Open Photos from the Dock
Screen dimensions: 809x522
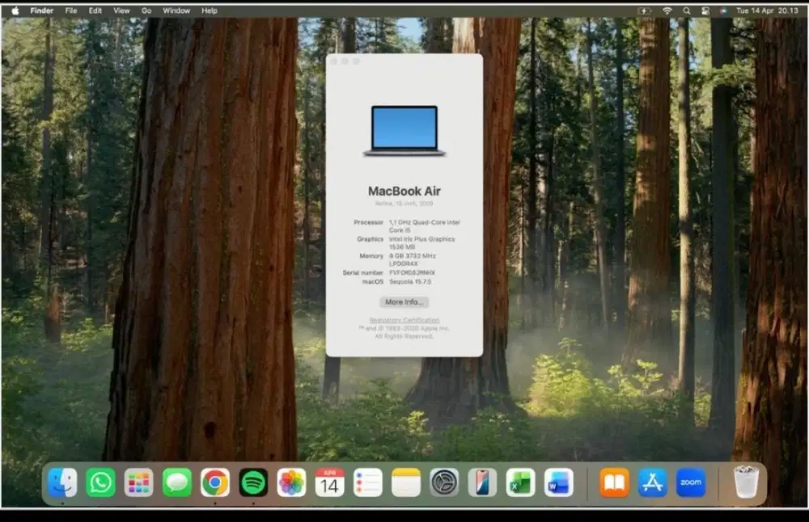291,483
